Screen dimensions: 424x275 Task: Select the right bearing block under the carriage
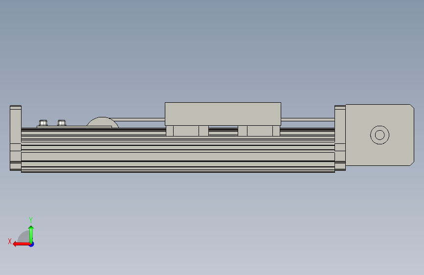point(259,131)
